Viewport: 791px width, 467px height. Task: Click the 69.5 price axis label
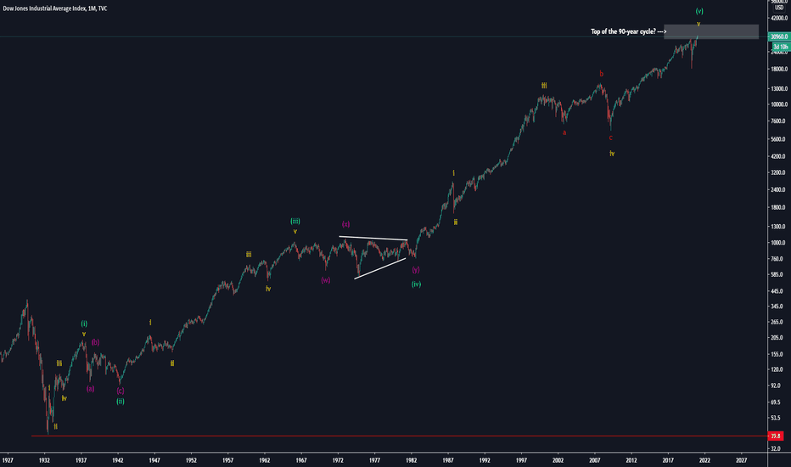coord(776,402)
